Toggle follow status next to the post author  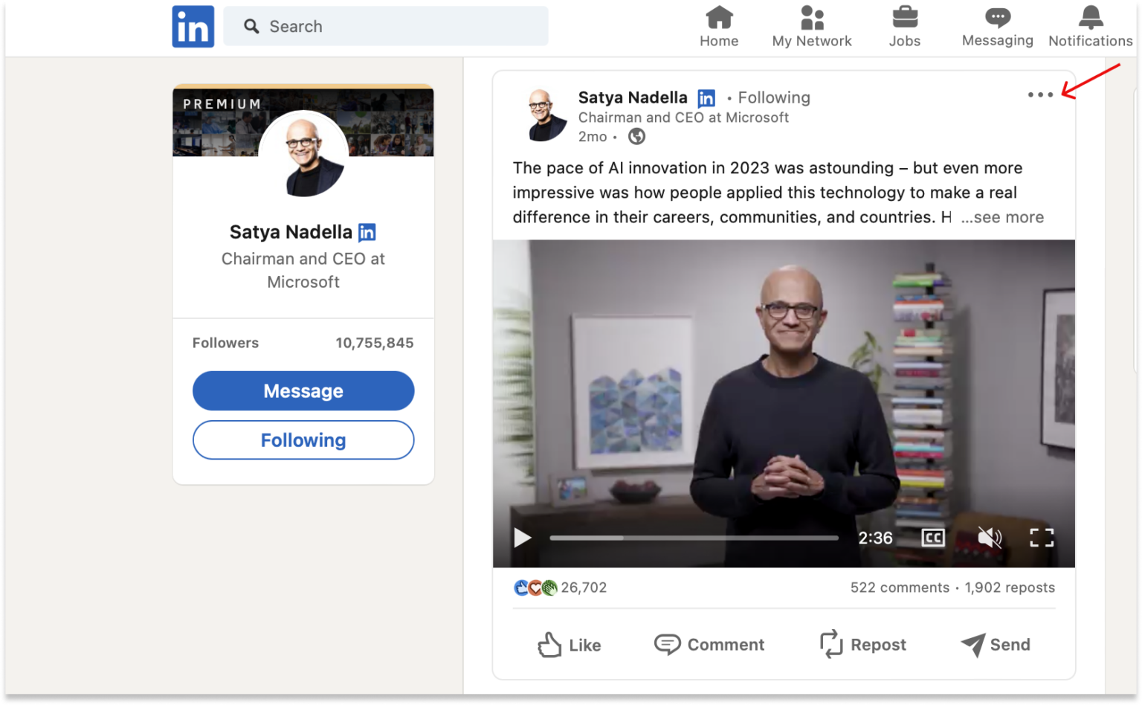click(x=773, y=97)
